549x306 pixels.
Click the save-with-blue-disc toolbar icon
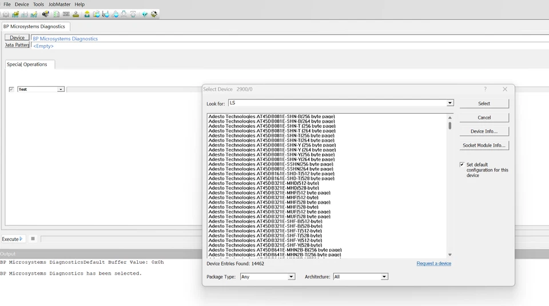(x=105, y=14)
